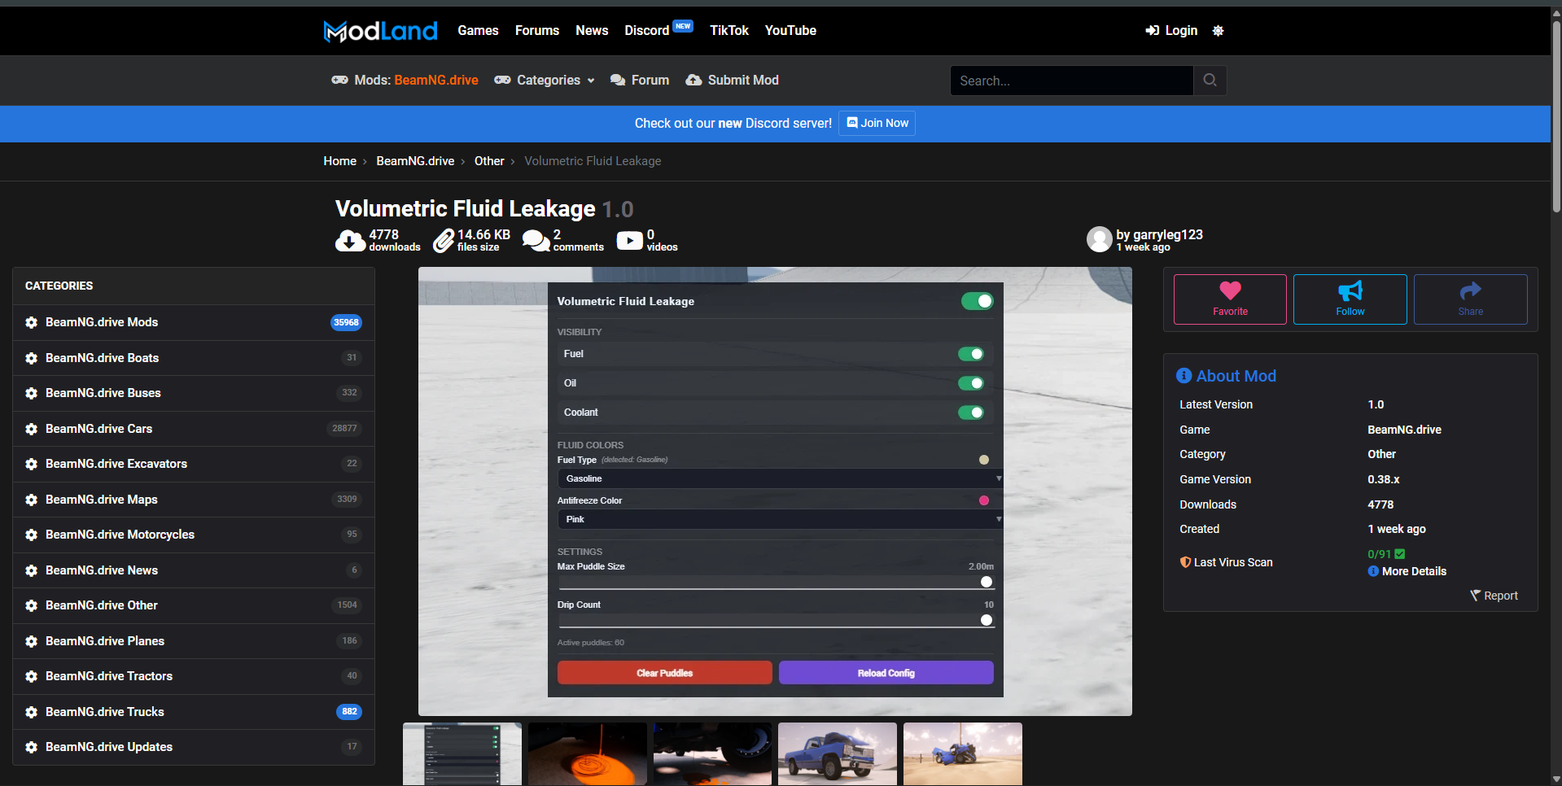Open the Categories dropdown

[x=545, y=80]
